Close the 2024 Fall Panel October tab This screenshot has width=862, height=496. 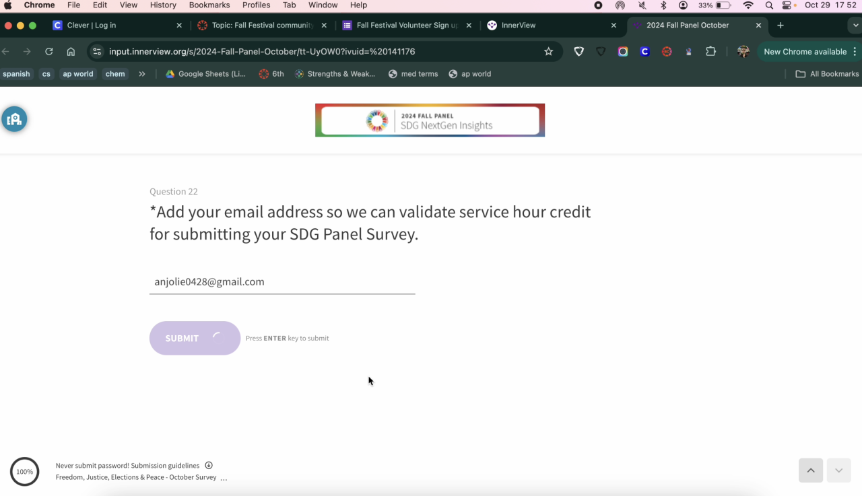pos(758,25)
